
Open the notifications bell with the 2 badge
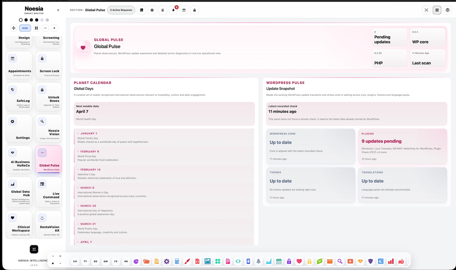point(173,10)
